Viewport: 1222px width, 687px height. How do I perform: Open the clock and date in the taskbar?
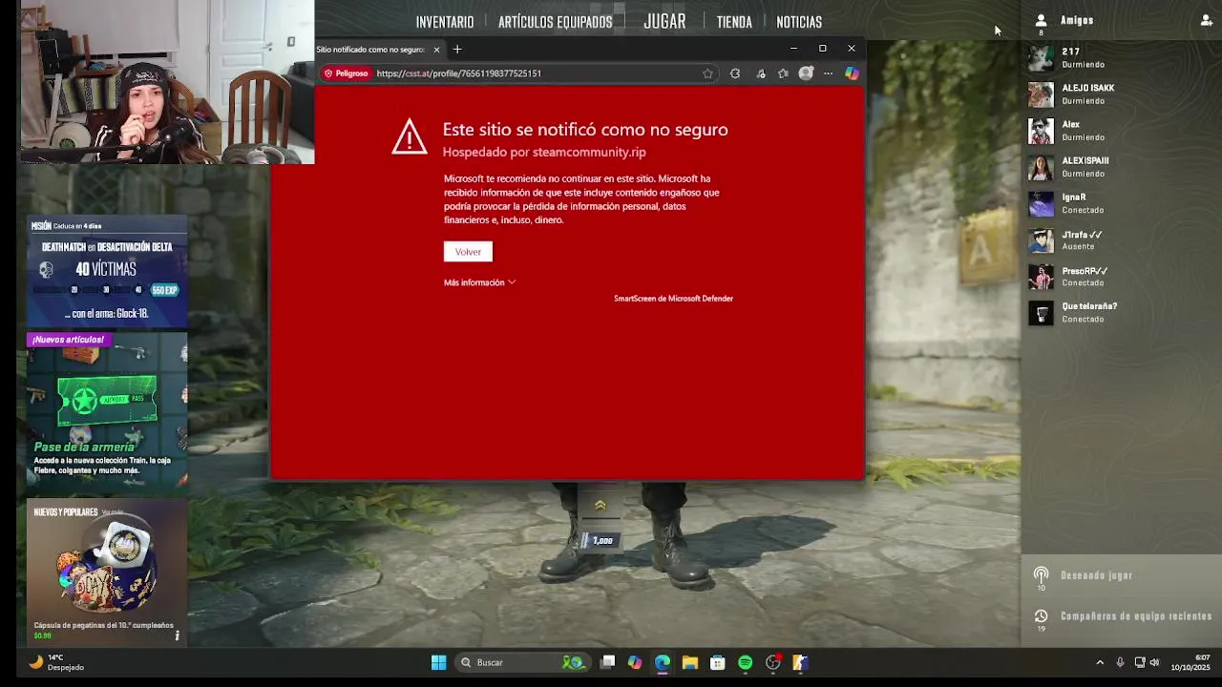tap(1190, 662)
